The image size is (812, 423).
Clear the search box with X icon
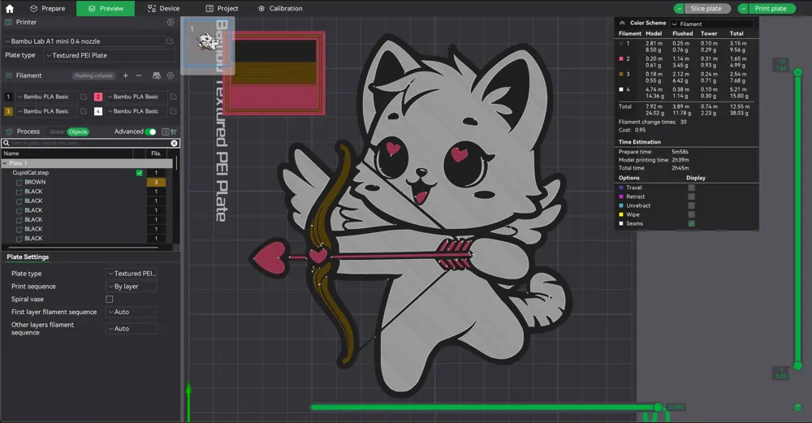click(x=174, y=143)
